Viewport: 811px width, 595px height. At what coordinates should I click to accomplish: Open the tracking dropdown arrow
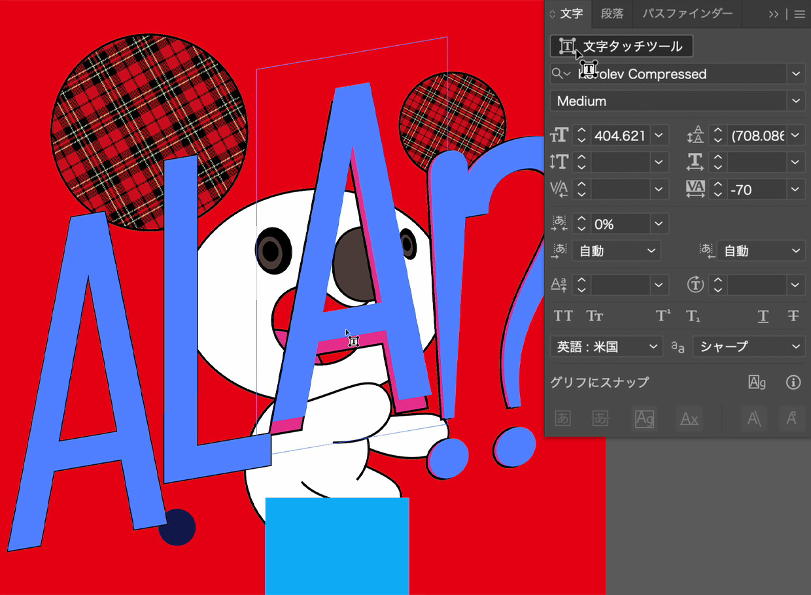click(796, 189)
